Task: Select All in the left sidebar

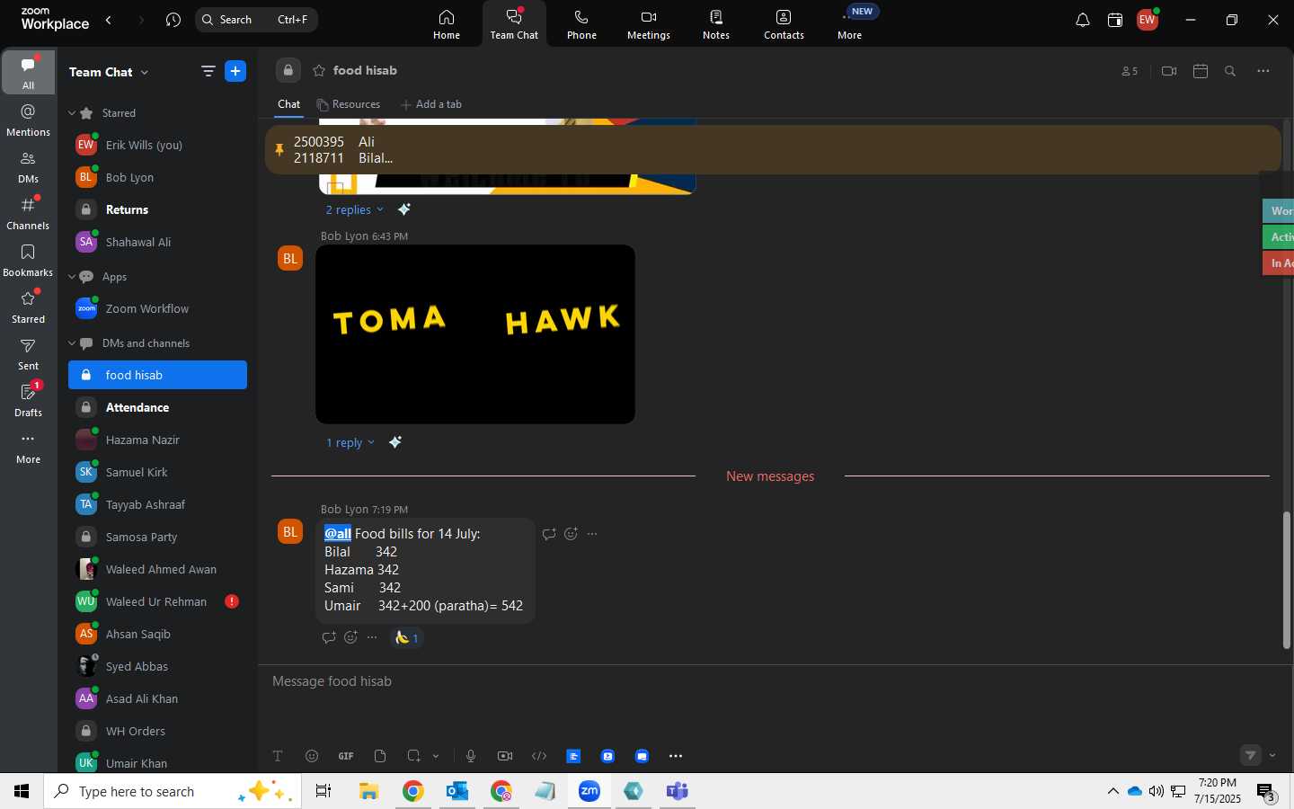Action: 29,72
